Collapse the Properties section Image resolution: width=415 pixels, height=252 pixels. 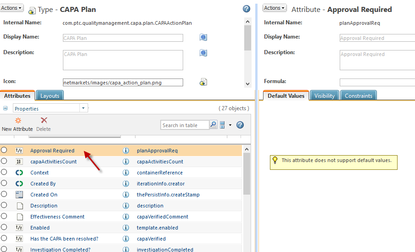(x=6, y=108)
